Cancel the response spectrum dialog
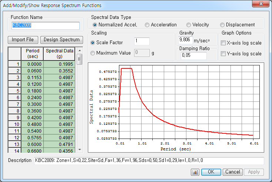This screenshot has height=182, width=272. [233, 172]
